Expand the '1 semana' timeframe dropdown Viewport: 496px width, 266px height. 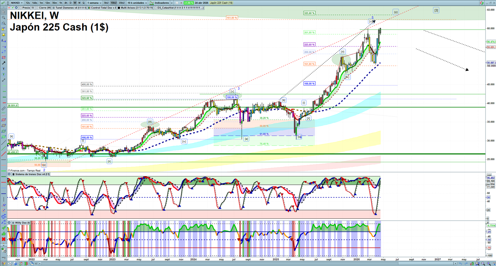(94, 3)
